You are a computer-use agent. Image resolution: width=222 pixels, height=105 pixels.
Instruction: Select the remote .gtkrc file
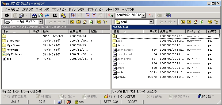click(119, 68)
